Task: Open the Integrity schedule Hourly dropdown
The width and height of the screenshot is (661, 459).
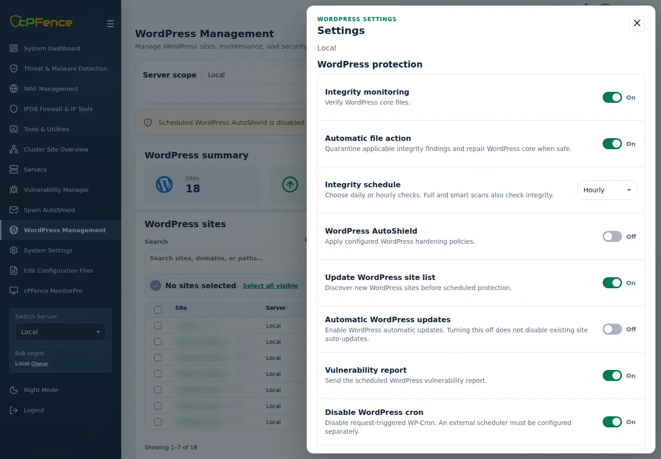Action: coord(607,190)
